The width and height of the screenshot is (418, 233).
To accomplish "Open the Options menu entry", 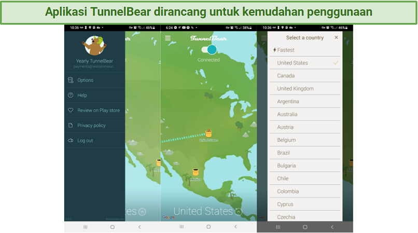I will (94, 80).
